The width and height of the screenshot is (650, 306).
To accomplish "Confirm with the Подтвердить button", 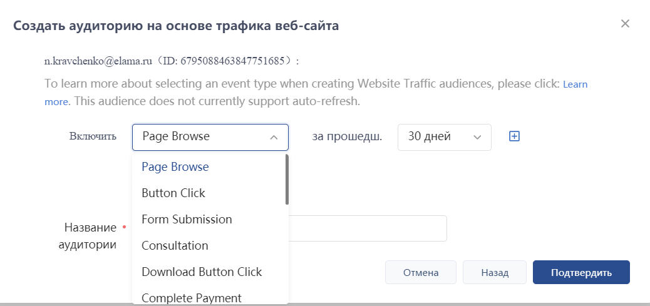I will 581,273.
